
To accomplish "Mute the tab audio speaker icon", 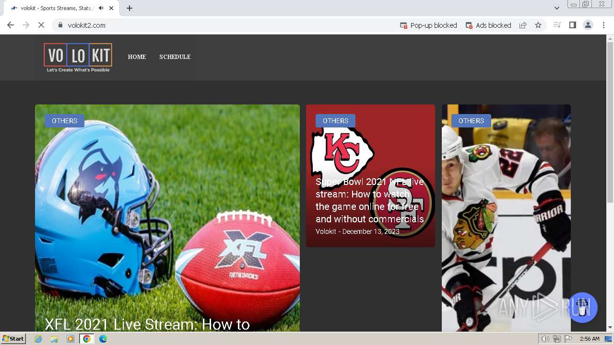I will click(101, 8).
